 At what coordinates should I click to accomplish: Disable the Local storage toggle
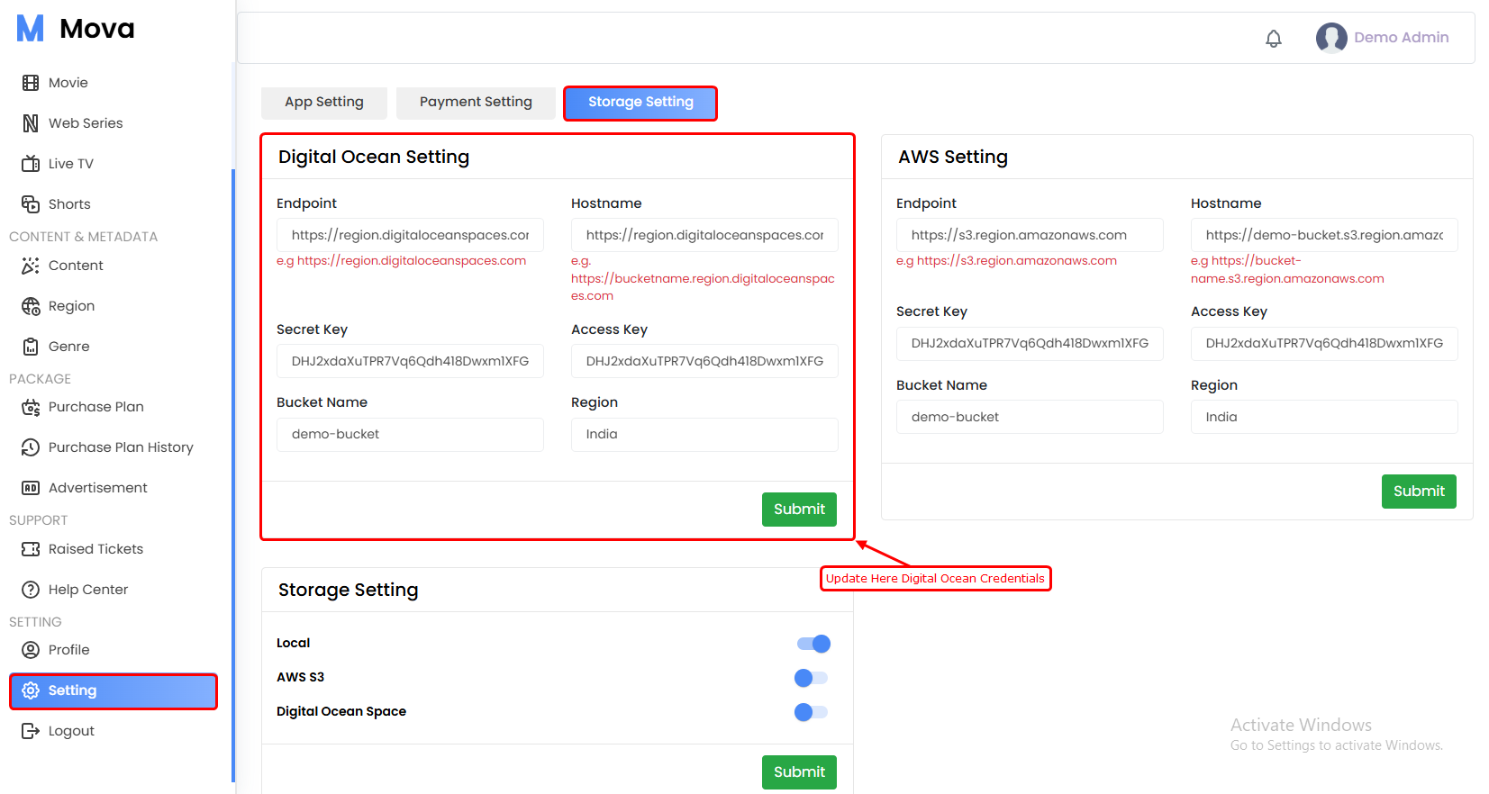point(813,644)
